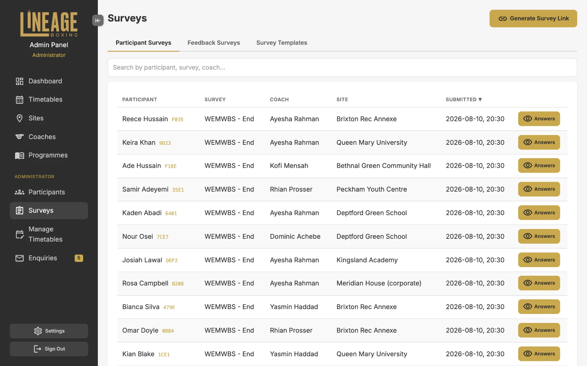Generate Survey Link

(x=533, y=19)
